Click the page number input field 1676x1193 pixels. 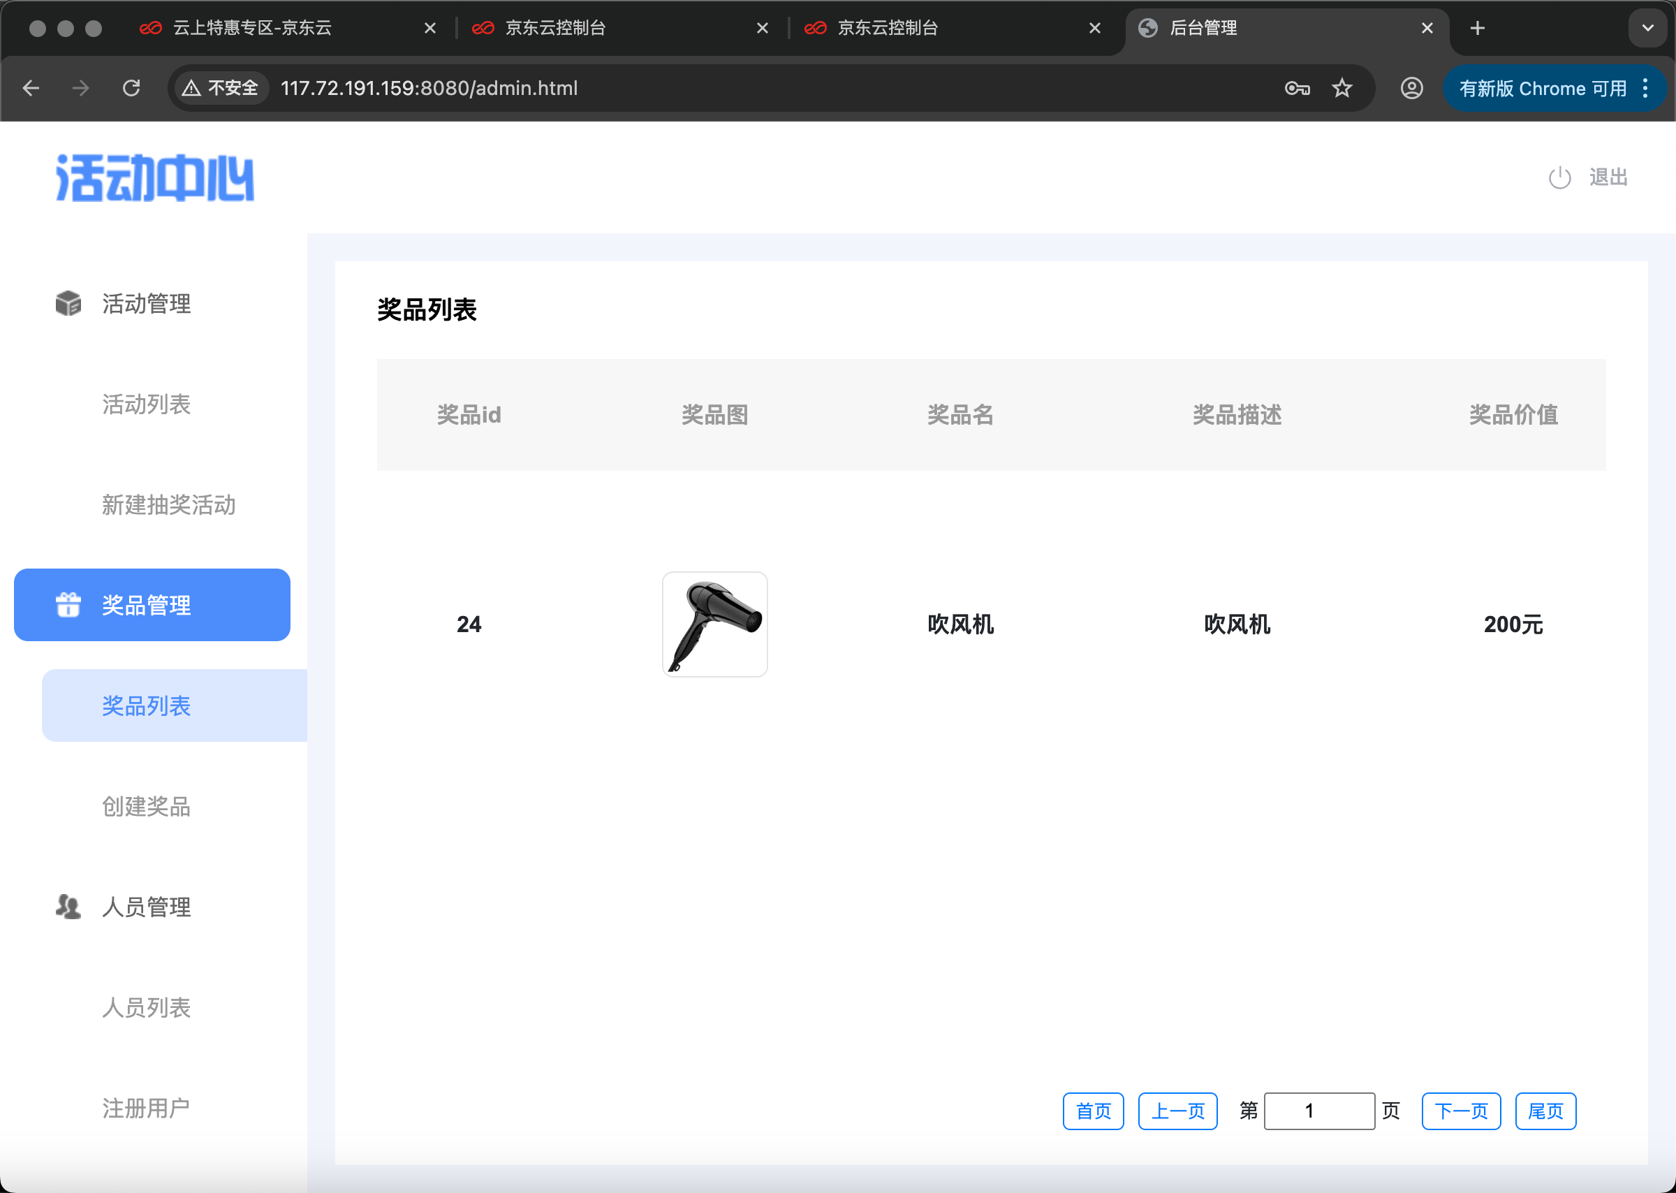[1319, 1111]
